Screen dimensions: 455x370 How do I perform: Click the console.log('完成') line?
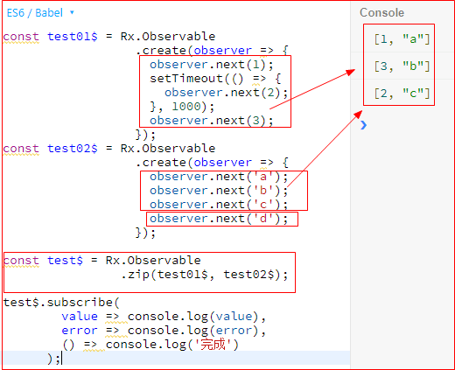150,345
